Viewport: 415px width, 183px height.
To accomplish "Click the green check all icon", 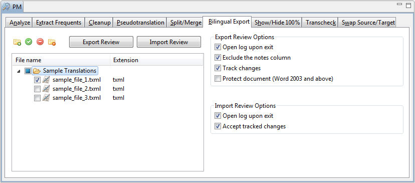I will tap(29, 42).
